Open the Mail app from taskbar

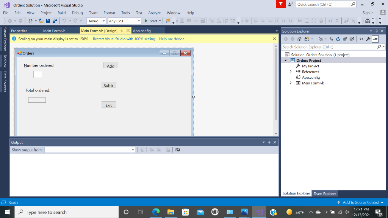click(x=200, y=212)
